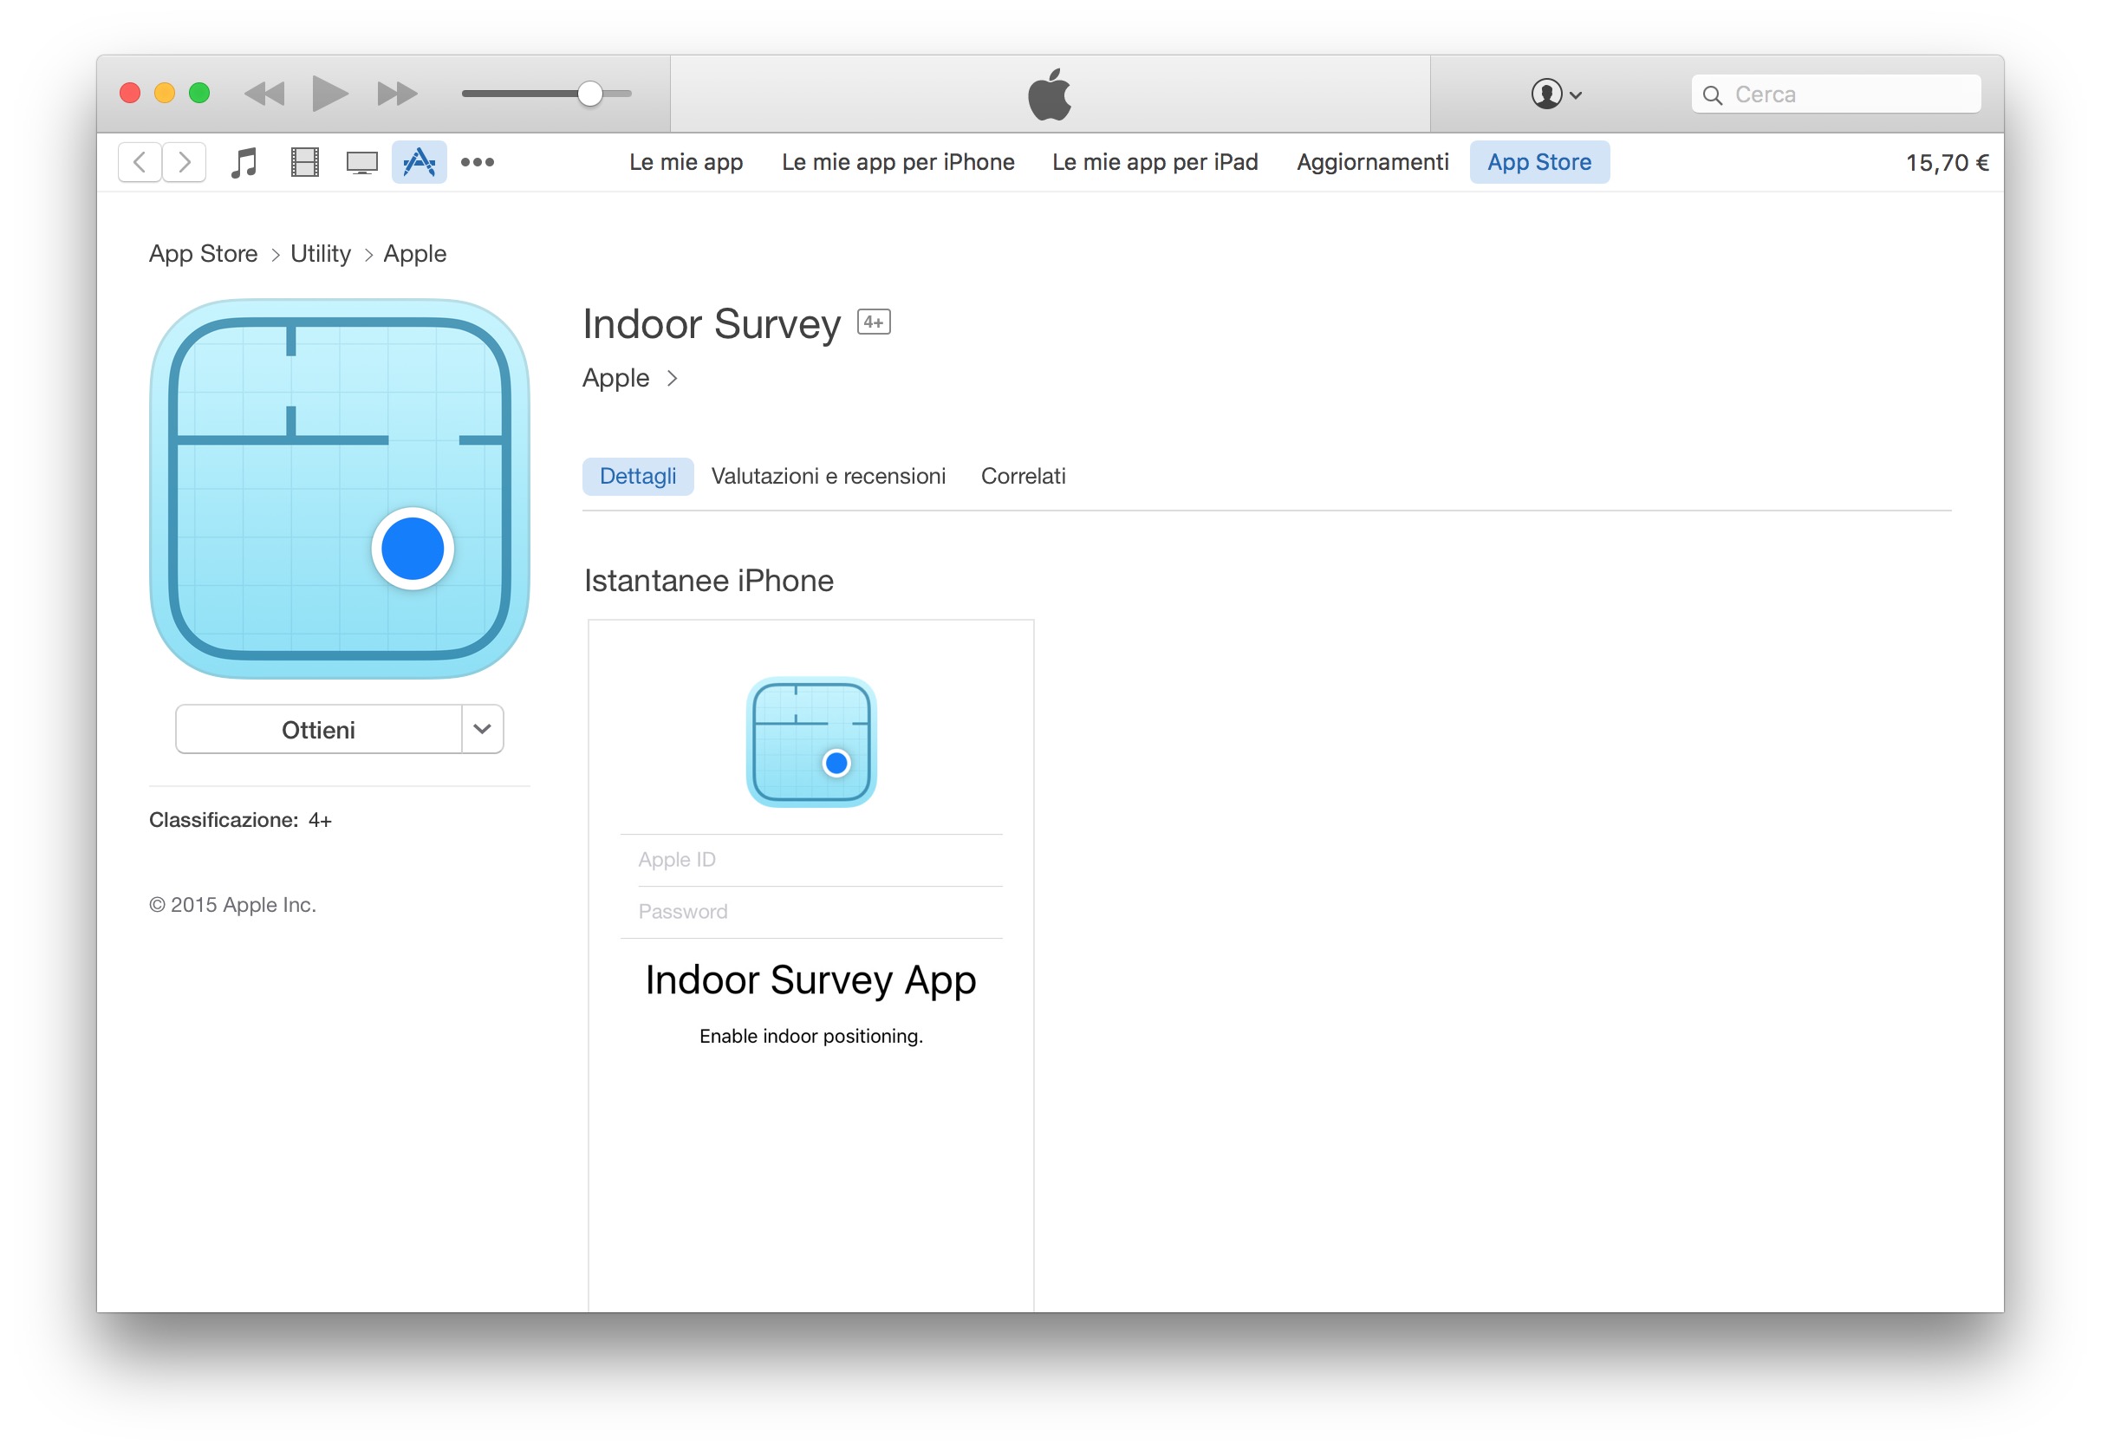
Task: Click the play button
Action: tap(329, 94)
